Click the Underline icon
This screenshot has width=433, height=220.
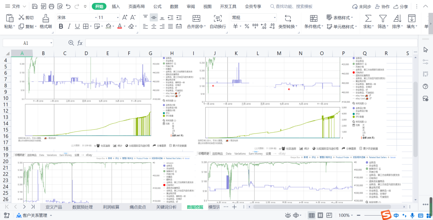(x=77, y=26)
